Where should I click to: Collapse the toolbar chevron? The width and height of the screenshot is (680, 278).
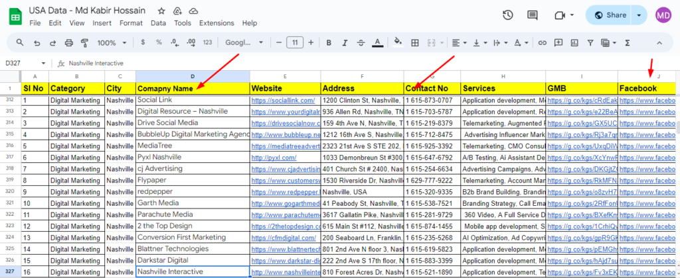659,42
